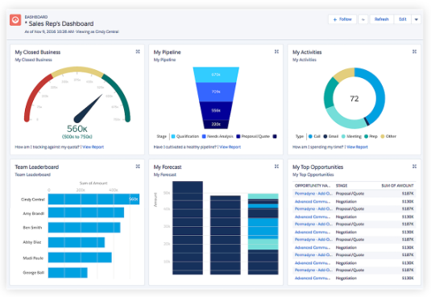This screenshot has width=431, height=297.
Task: Click the 709k funnel segment
Action: tap(216, 92)
